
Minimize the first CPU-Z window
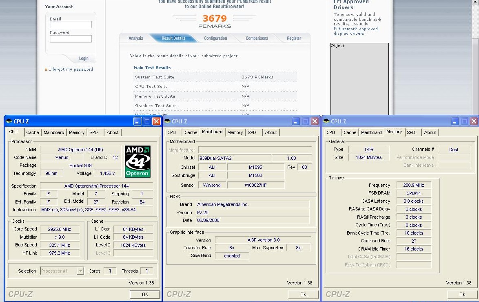coord(137,121)
